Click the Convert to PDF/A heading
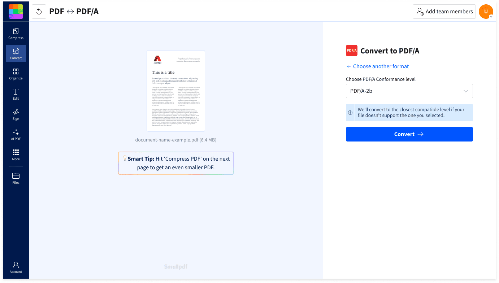The height and width of the screenshot is (283, 499). coord(390,51)
